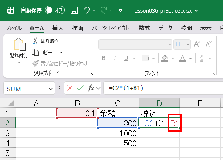Click 書式のコピー/貼り付け format painter
Image resolution: width=223 pixels, height=160 pixels.
[x=60, y=63]
